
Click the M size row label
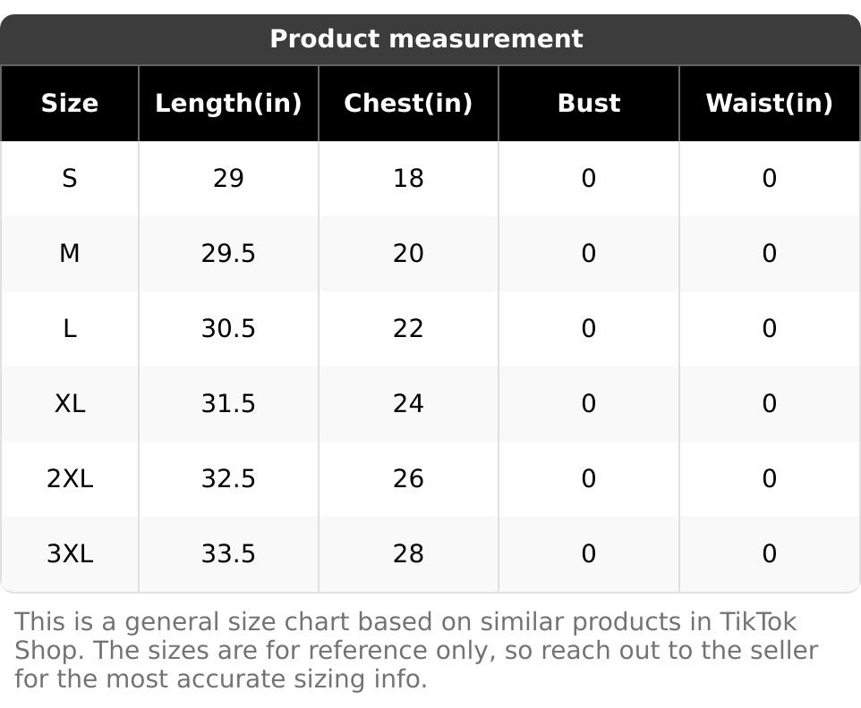click(70, 254)
